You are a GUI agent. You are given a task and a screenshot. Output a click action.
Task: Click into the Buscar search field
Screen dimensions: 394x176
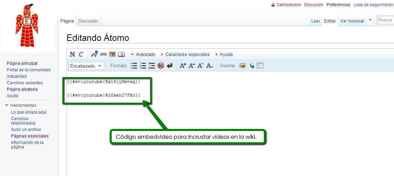point(385,20)
